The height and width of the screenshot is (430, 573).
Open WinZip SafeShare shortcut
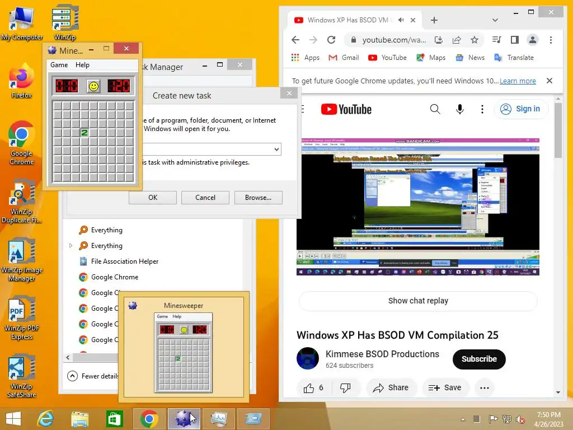tap(22, 376)
